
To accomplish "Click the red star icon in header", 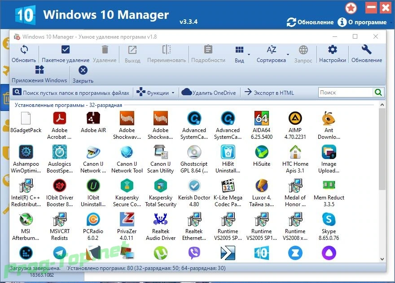I will tap(351, 9).
